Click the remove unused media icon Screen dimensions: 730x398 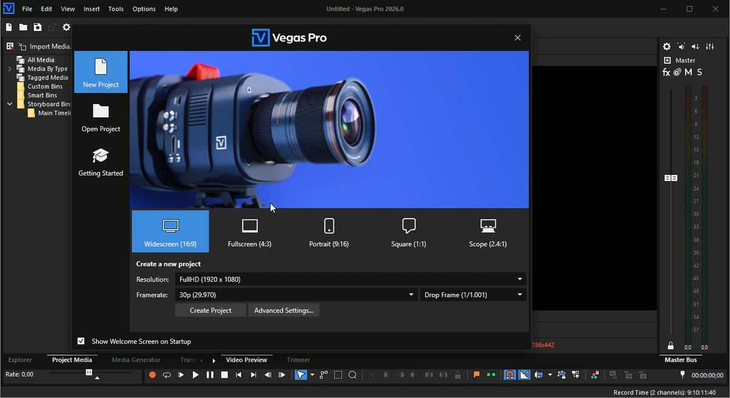tap(10, 46)
